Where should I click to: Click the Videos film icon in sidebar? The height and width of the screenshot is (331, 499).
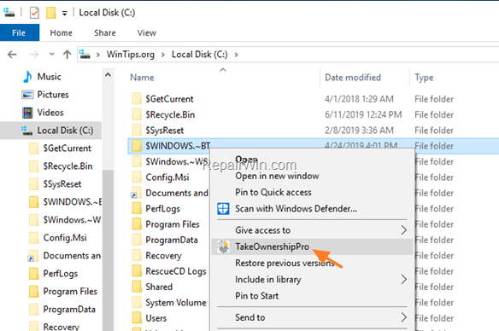point(27,113)
